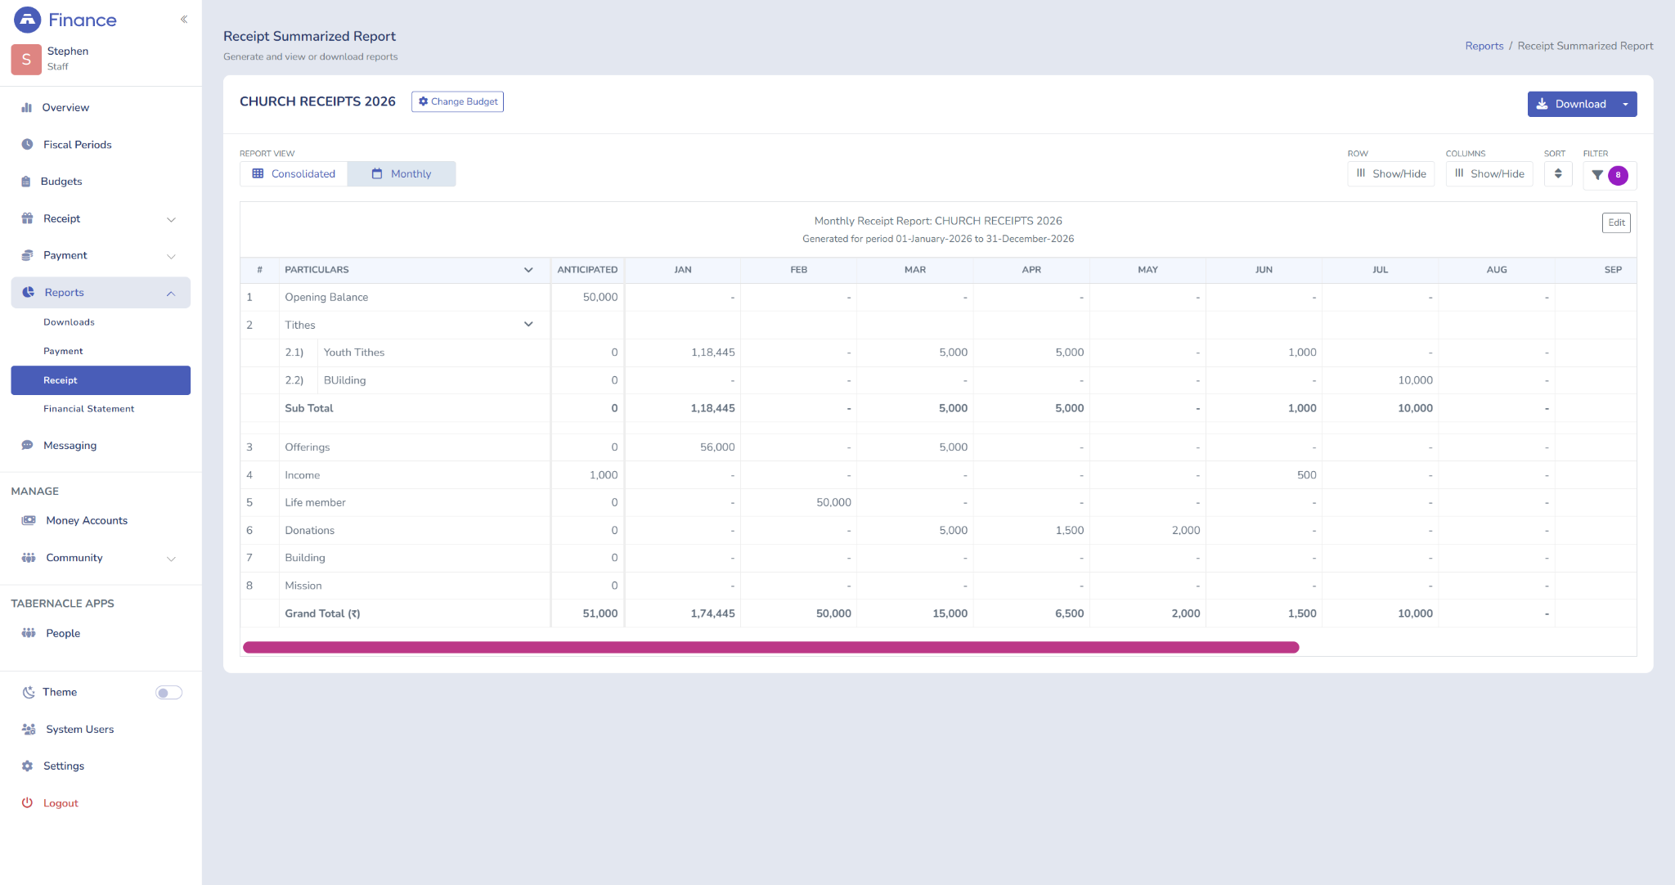
Task: Select Receipt under Reports
Action: 101,380
